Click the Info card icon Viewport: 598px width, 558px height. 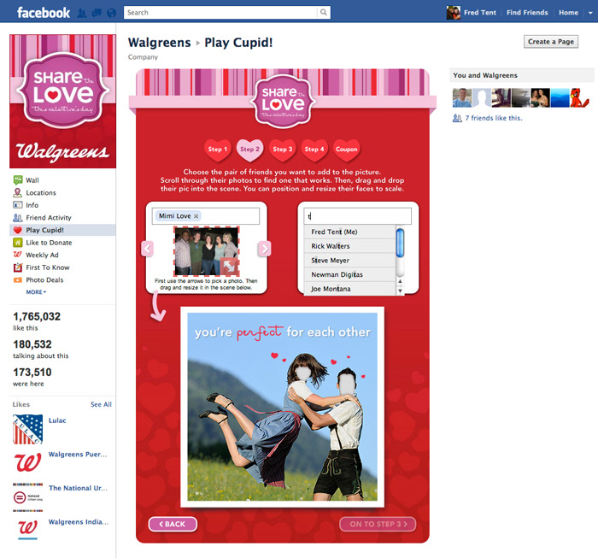(18, 205)
